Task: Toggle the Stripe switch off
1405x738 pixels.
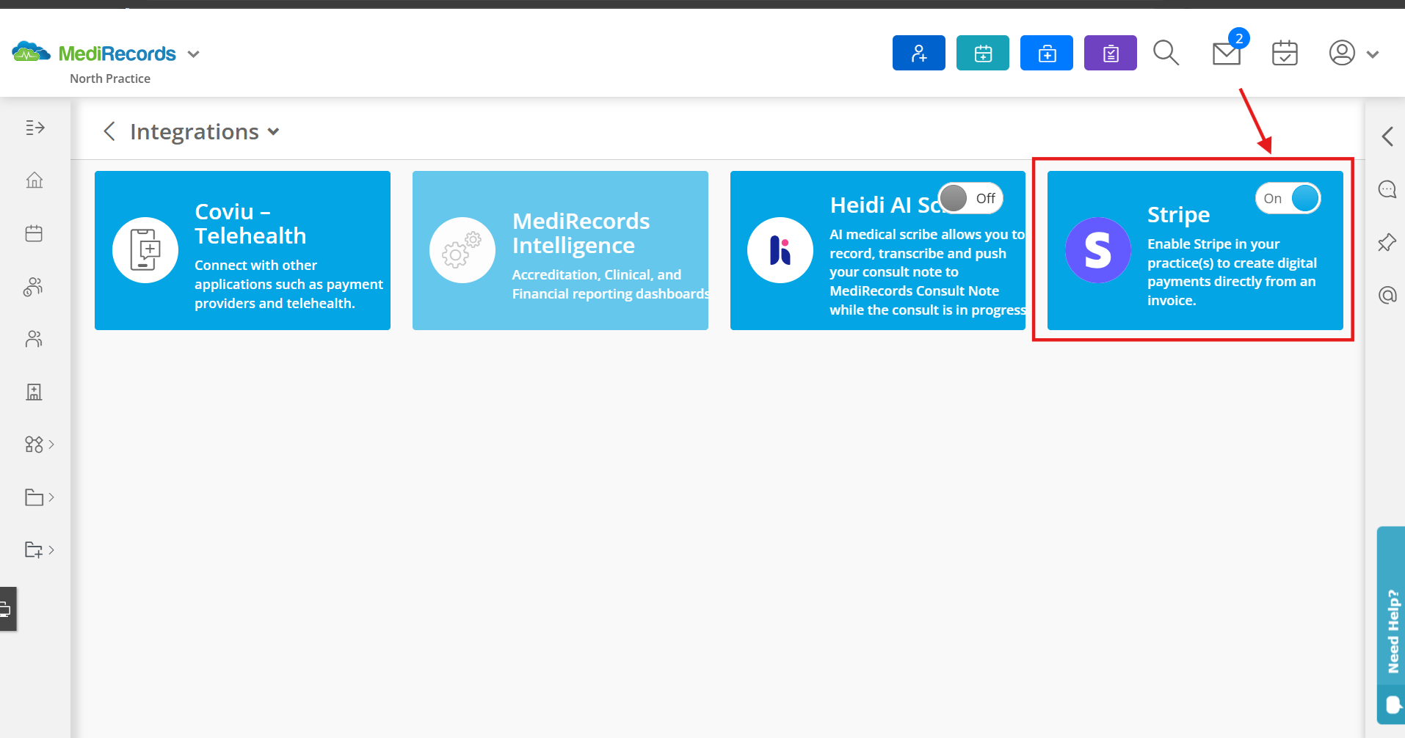Action: coord(1288,198)
